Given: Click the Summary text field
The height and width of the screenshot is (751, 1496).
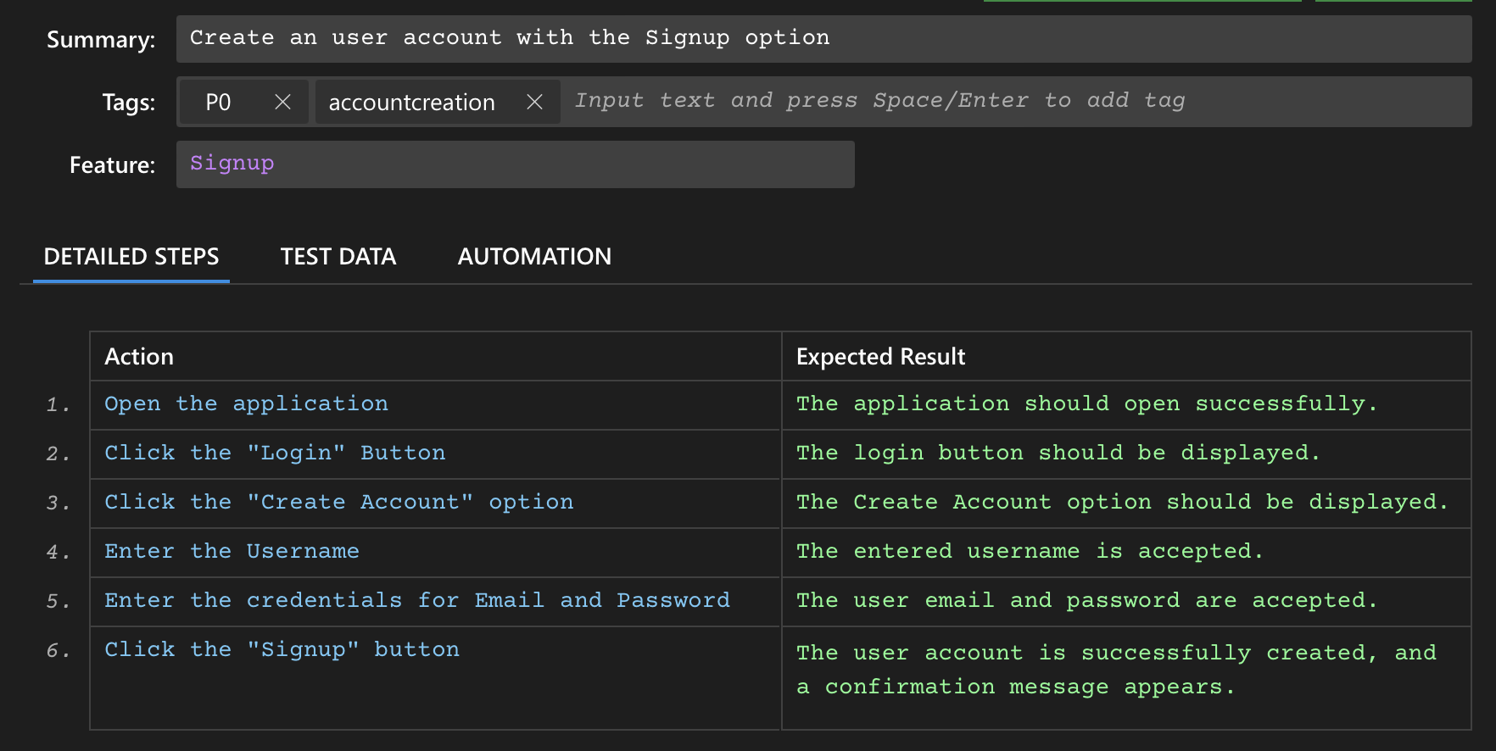Looking at the screenshot, I should click(x=823, y=39).
